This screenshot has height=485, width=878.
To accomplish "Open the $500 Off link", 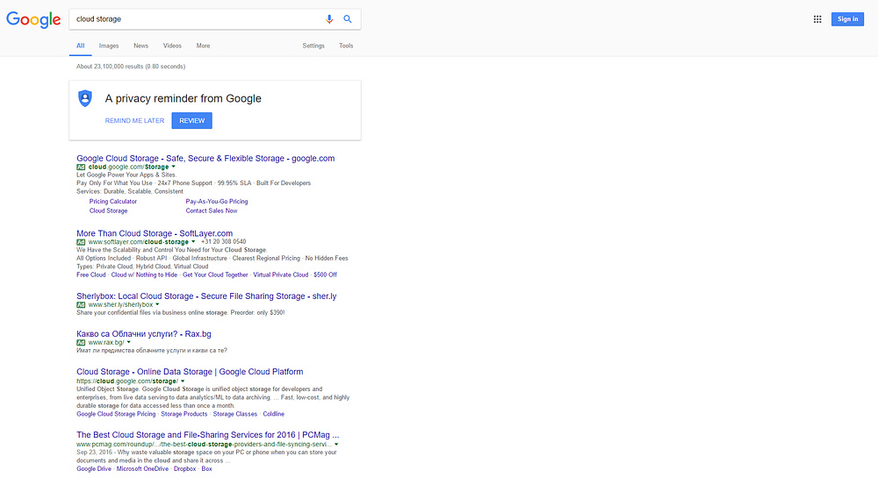I will click(326, 275).
